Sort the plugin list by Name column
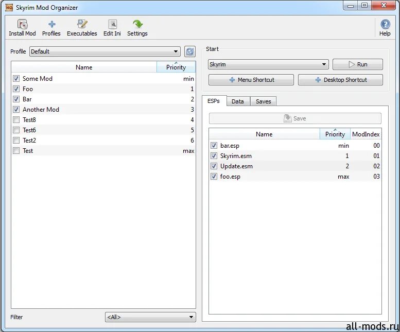Image resolution: width=400 pixels, height=332 pixels. point(264,134)
